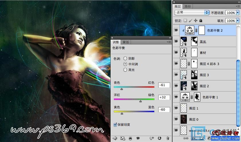Click the link layers icon in Layers panel

tap(186, 138)
